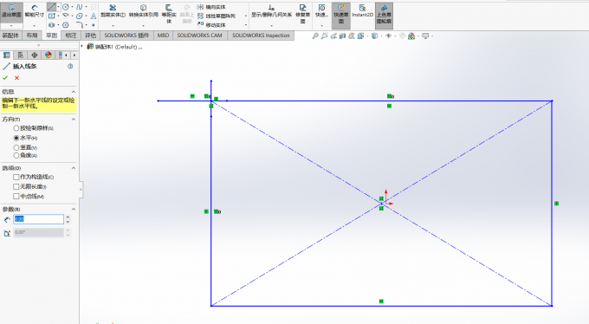This screenshot has width=589, height=324.
Task: Collapse the 参数 parameters section
Action: (74, 209)
